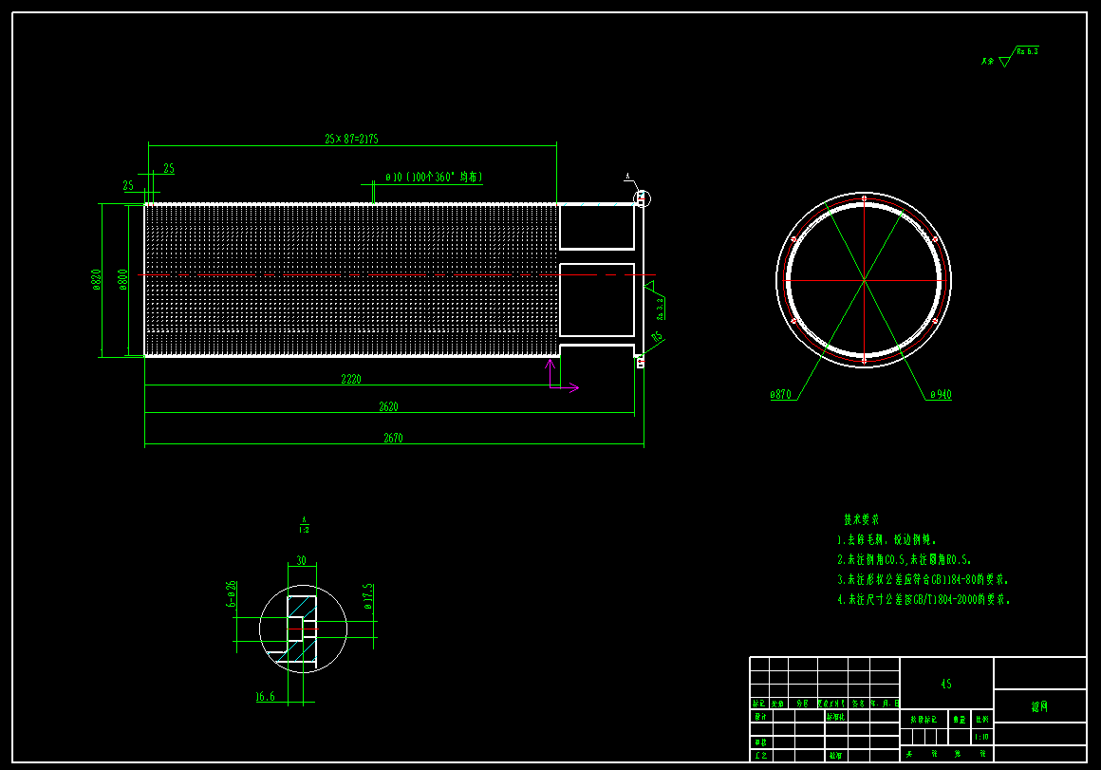Click the "签名" header cell

[x=859, y=704]
